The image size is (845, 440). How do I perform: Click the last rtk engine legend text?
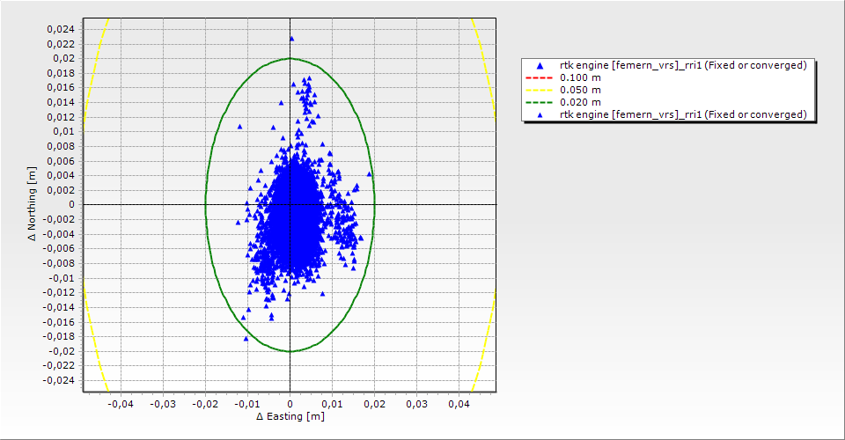click(x=683, y=114)
